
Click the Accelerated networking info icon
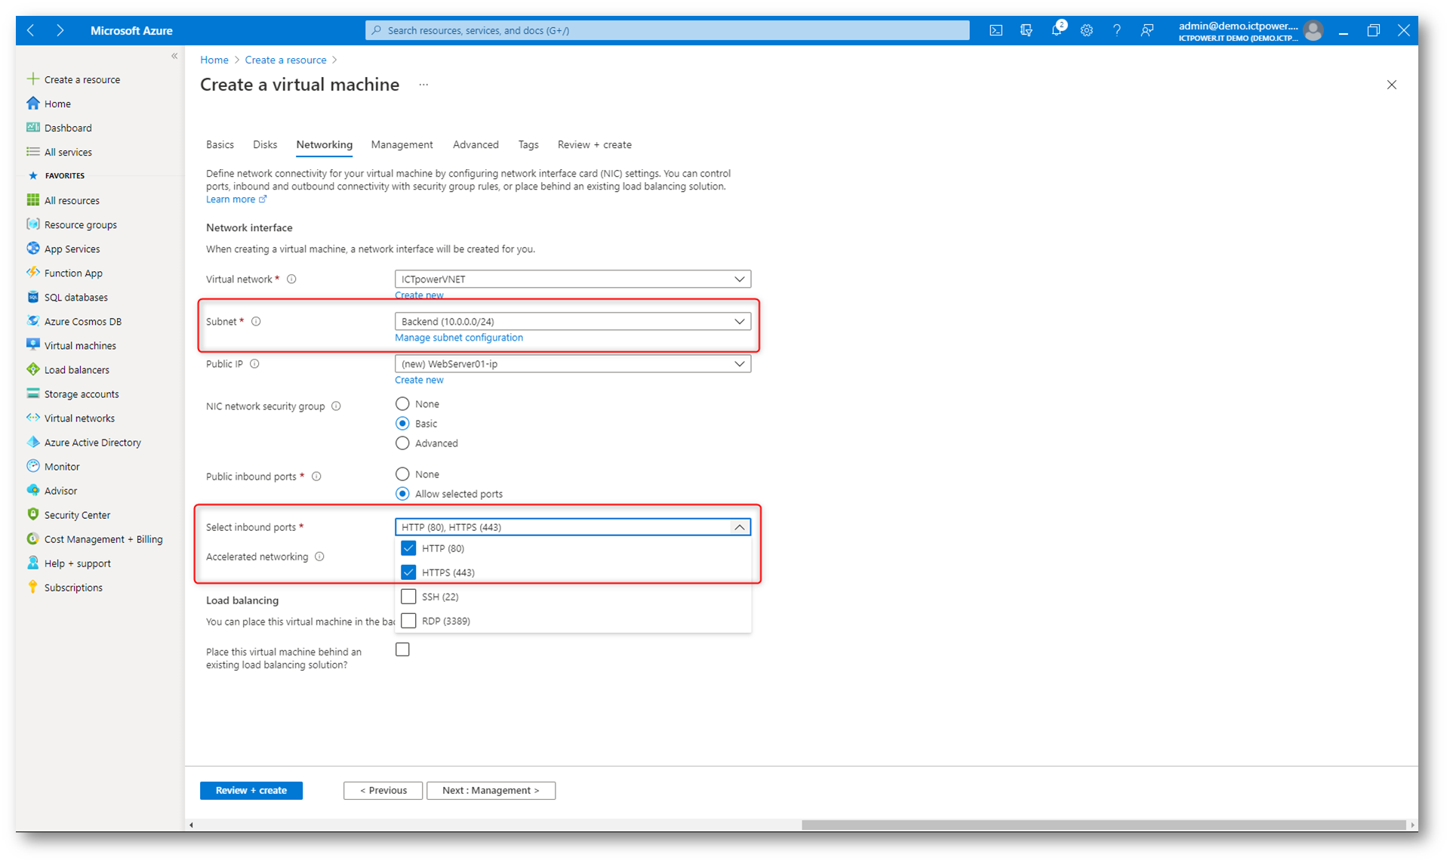pyautogui.click(x=319, y=556)
